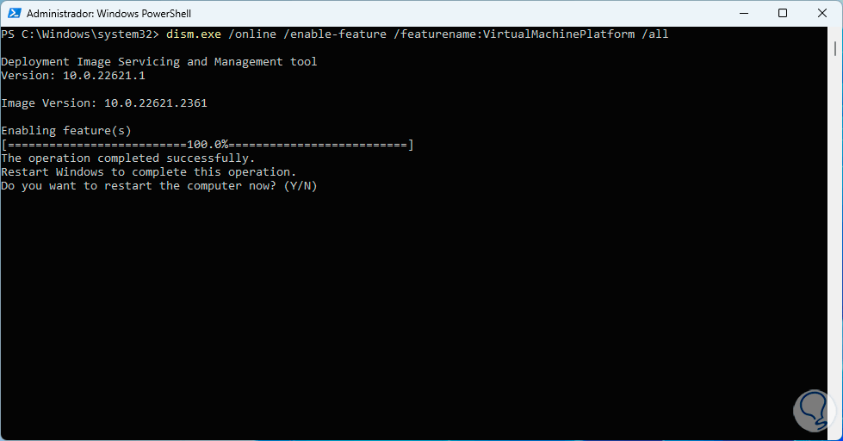This screenshot has width=843, height=441.
Task: Maximize the PowerShell window
Action: click(783, 13)
